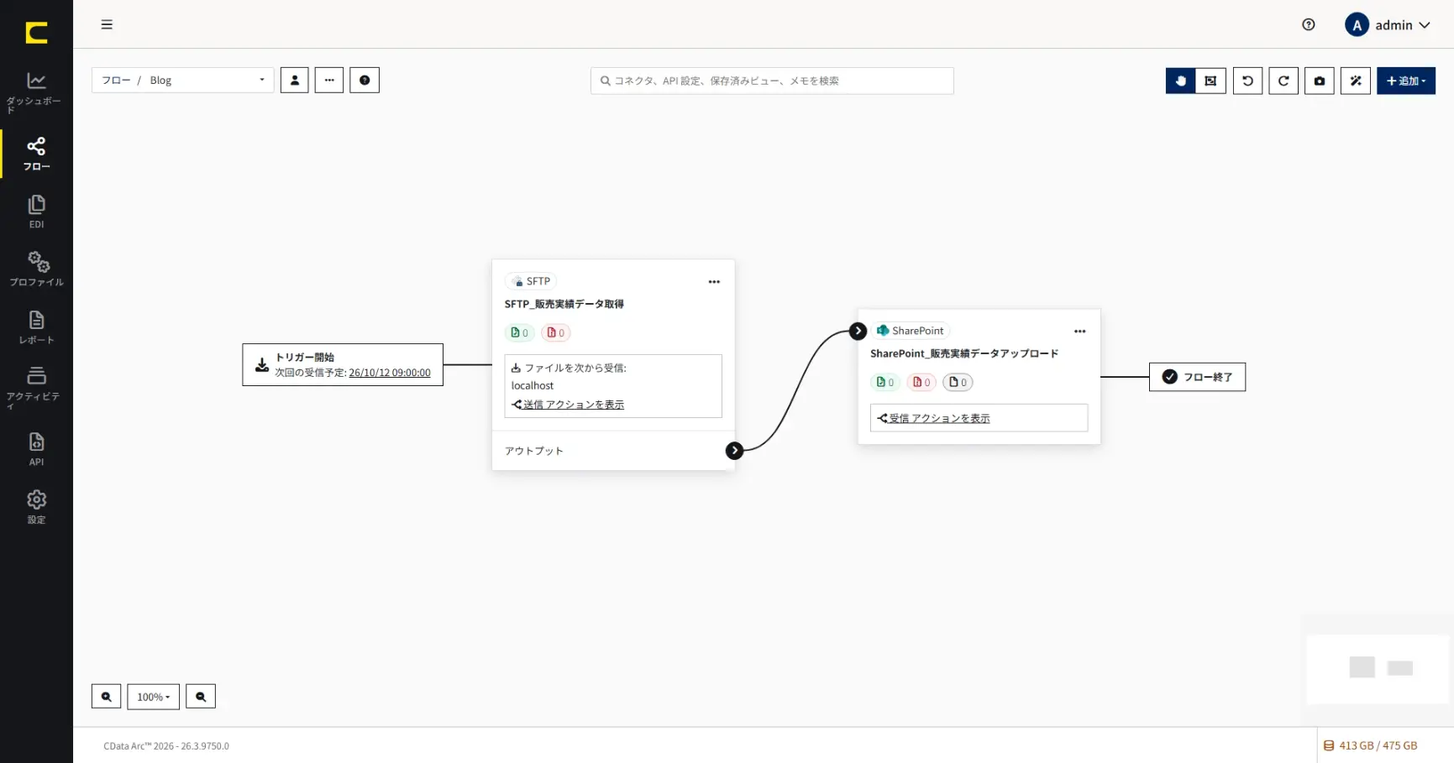Enable the hand pan mode
Image resolution: width=1454 pixels, height=763 pixels.
(1180, 81)
